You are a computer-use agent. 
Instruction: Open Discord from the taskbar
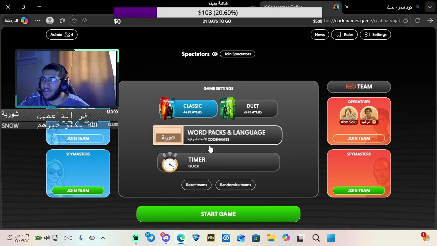[x=166, y=238]
